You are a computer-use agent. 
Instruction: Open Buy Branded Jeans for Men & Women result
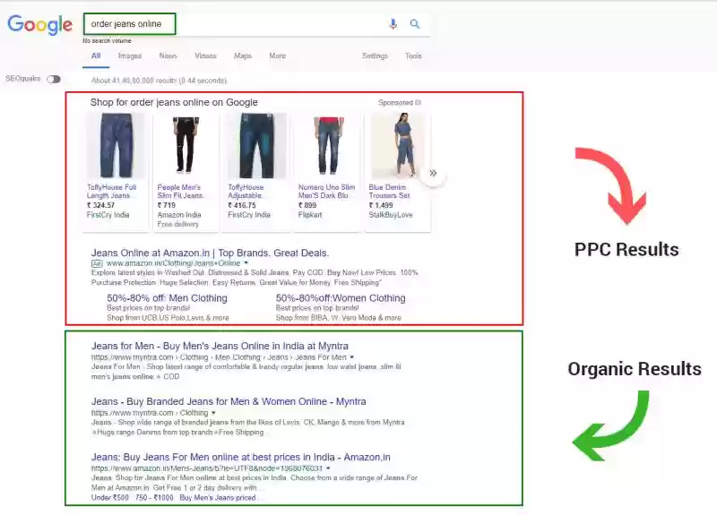229,401
